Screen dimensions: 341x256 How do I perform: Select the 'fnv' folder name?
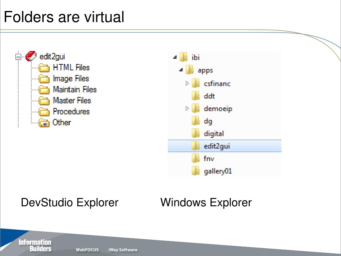pyautogui.click(x=209, y=158)
